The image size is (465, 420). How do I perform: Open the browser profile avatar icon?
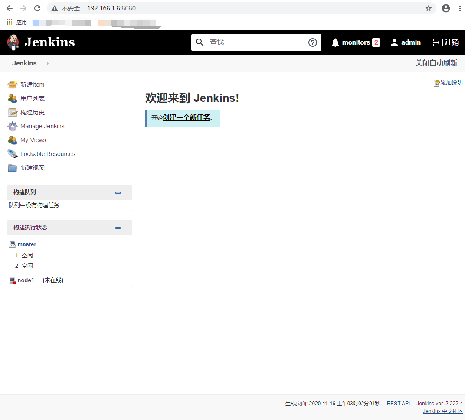pos(446,8)
